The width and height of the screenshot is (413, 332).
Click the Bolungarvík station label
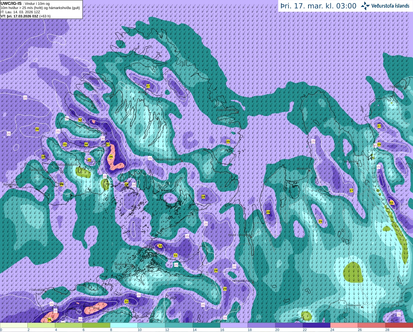pyautogui.click(x=96, y=78)
